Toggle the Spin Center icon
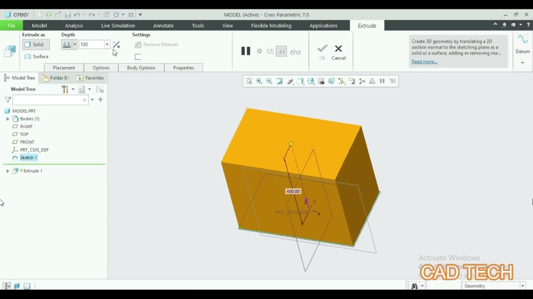 (x=362, y=81)
